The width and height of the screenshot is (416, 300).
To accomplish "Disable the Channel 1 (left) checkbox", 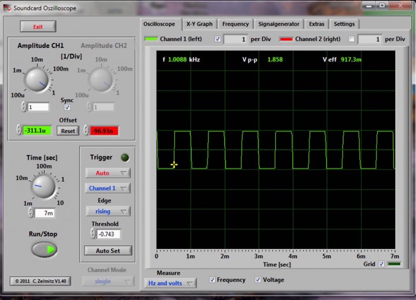I will pos(217,39).
